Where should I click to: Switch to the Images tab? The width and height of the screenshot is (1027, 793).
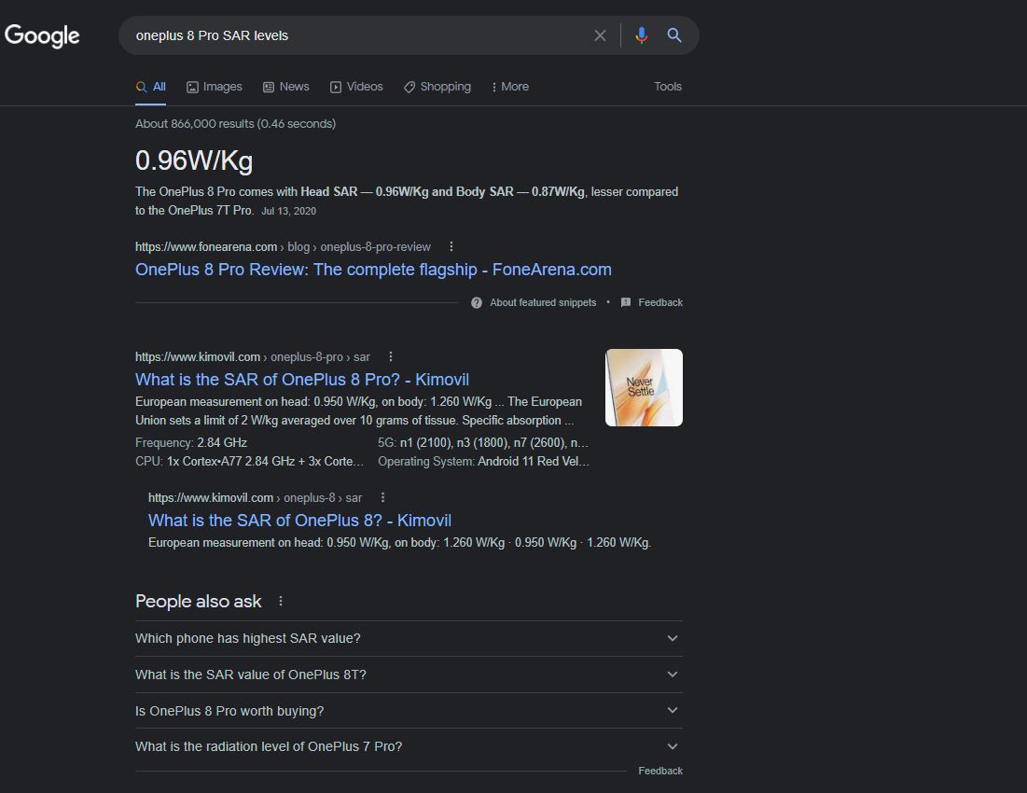pos(215,87)
